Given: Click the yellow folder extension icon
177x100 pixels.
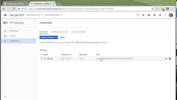Looking at the screenshot, I should click(x=163, y=9).
